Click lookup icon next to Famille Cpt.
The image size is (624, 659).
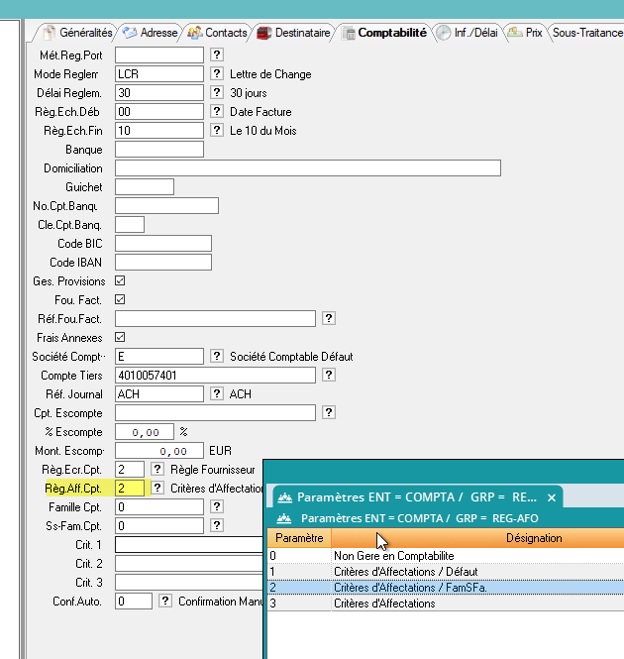click(217, 506)
